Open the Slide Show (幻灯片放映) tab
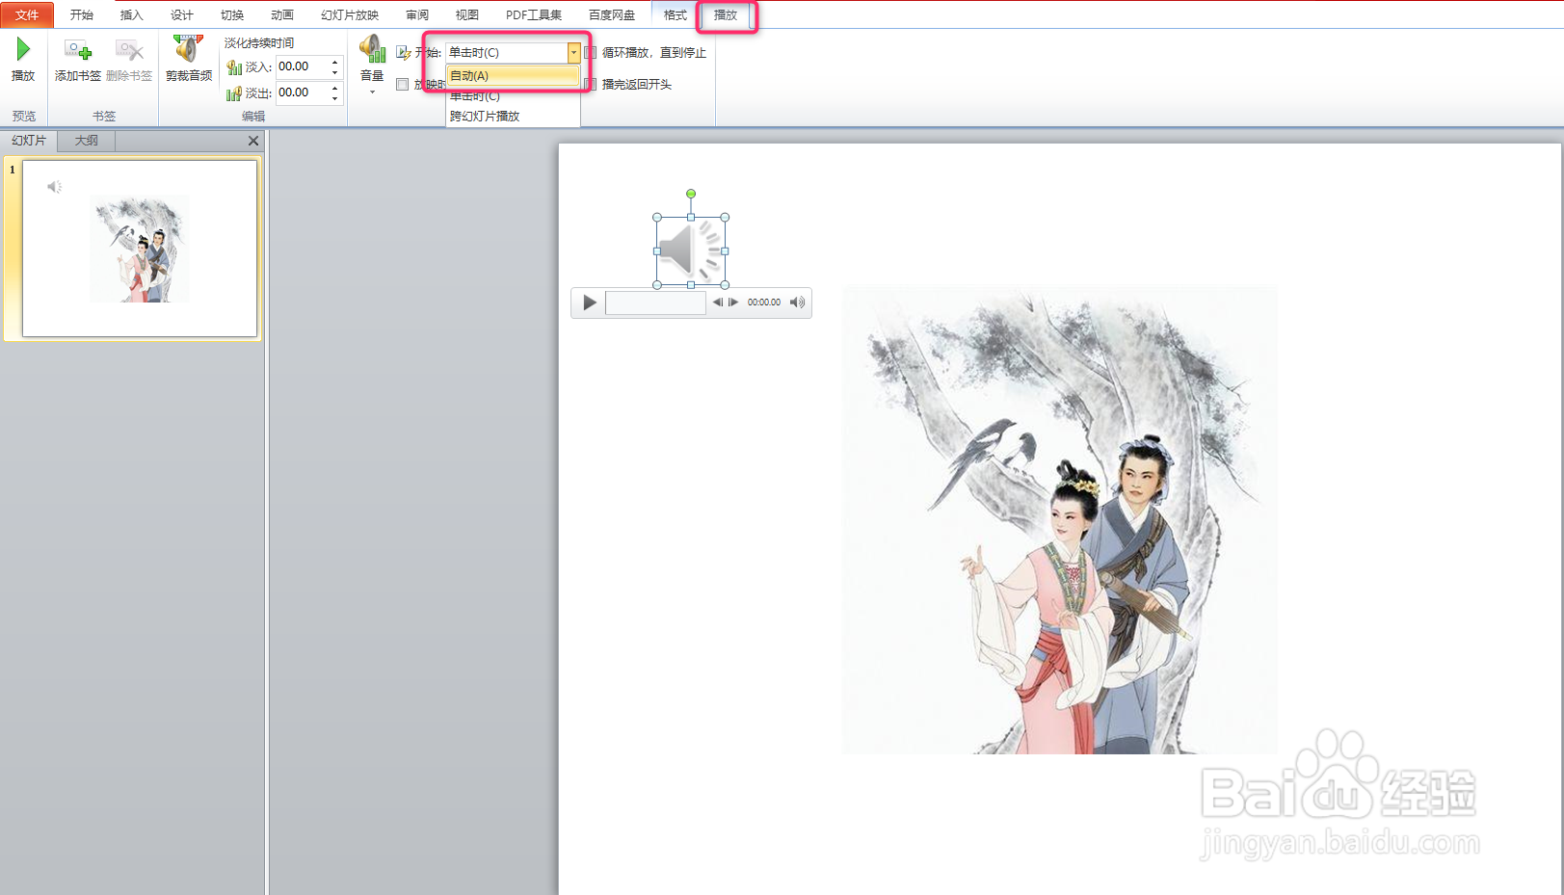Viewport: 1564px width, 895px height. [350, 14]
